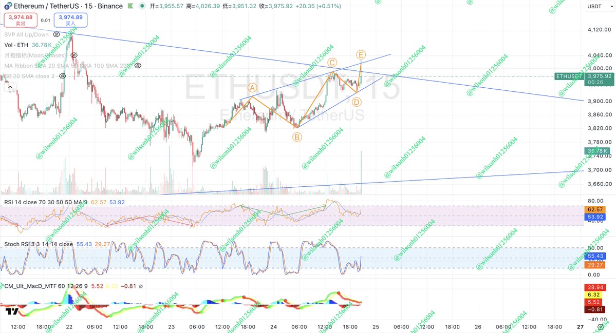Click the circled E wave label

[361, 54]
